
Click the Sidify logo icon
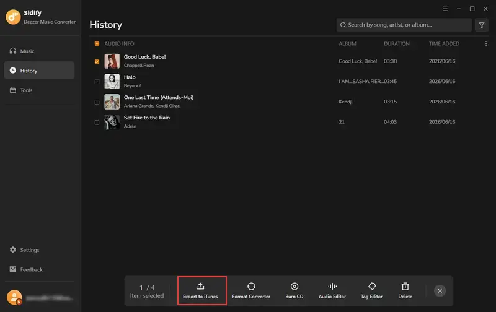[13, 17]
